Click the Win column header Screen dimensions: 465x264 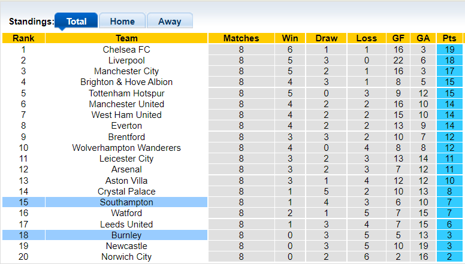pos(290,38)
